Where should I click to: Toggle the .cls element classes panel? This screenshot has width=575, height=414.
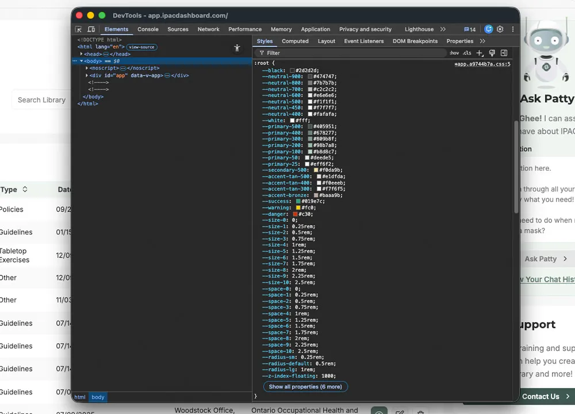tap(467, 53)
